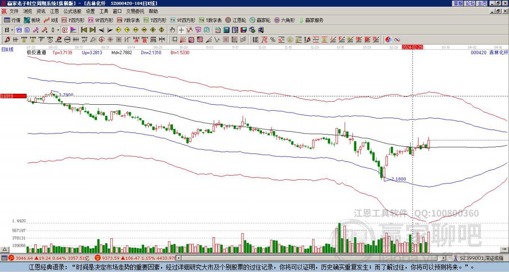Click the 极反通道 indicator label
Image resolution: width=509 pixels, height=272 pixels.
(x=36, y=53)
